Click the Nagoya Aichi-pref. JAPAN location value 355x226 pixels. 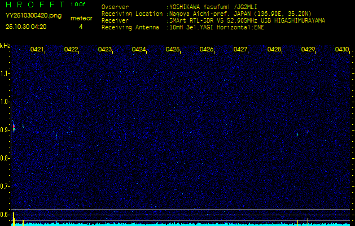[240, 14]
